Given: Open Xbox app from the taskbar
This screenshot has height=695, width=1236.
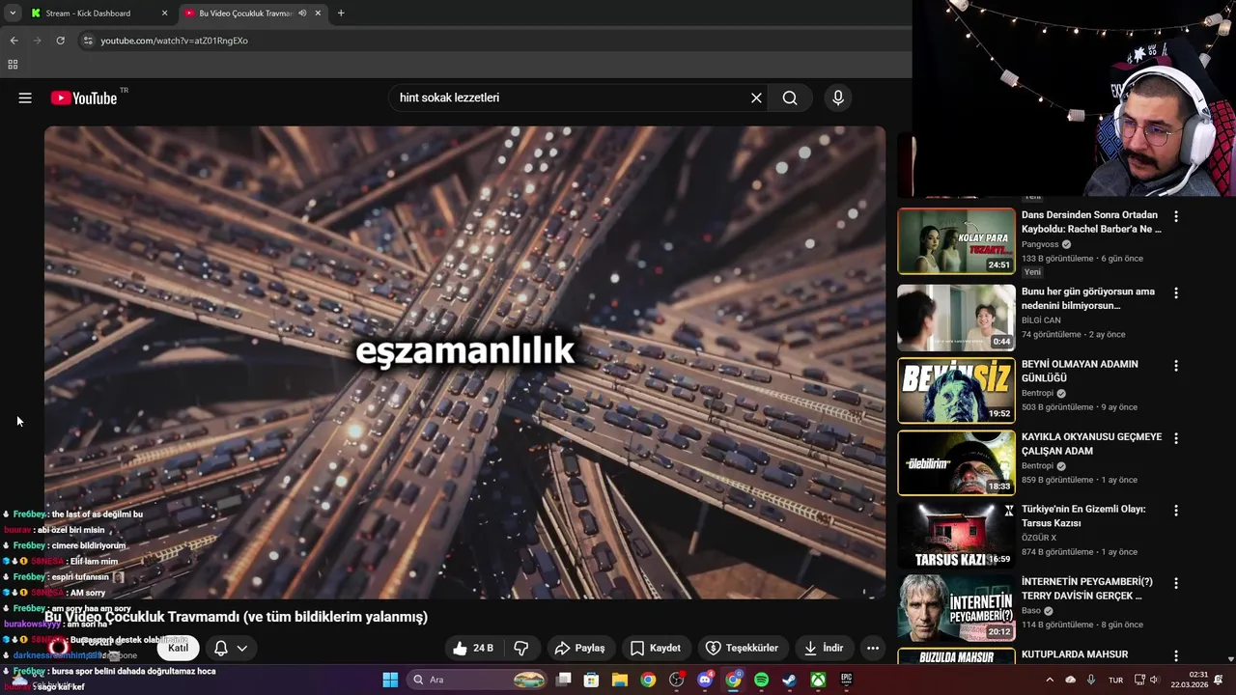Looking at the screenshot, I should [x=818, y=680].
